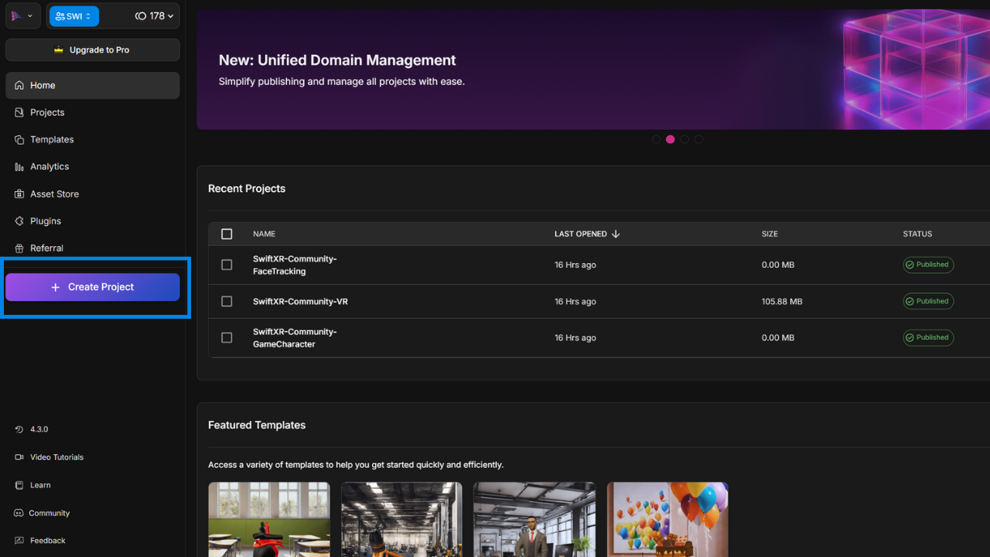Expand the SWI workspace switcher dropdown
This screenshot has width=990, height=557.
click(73, 16)
